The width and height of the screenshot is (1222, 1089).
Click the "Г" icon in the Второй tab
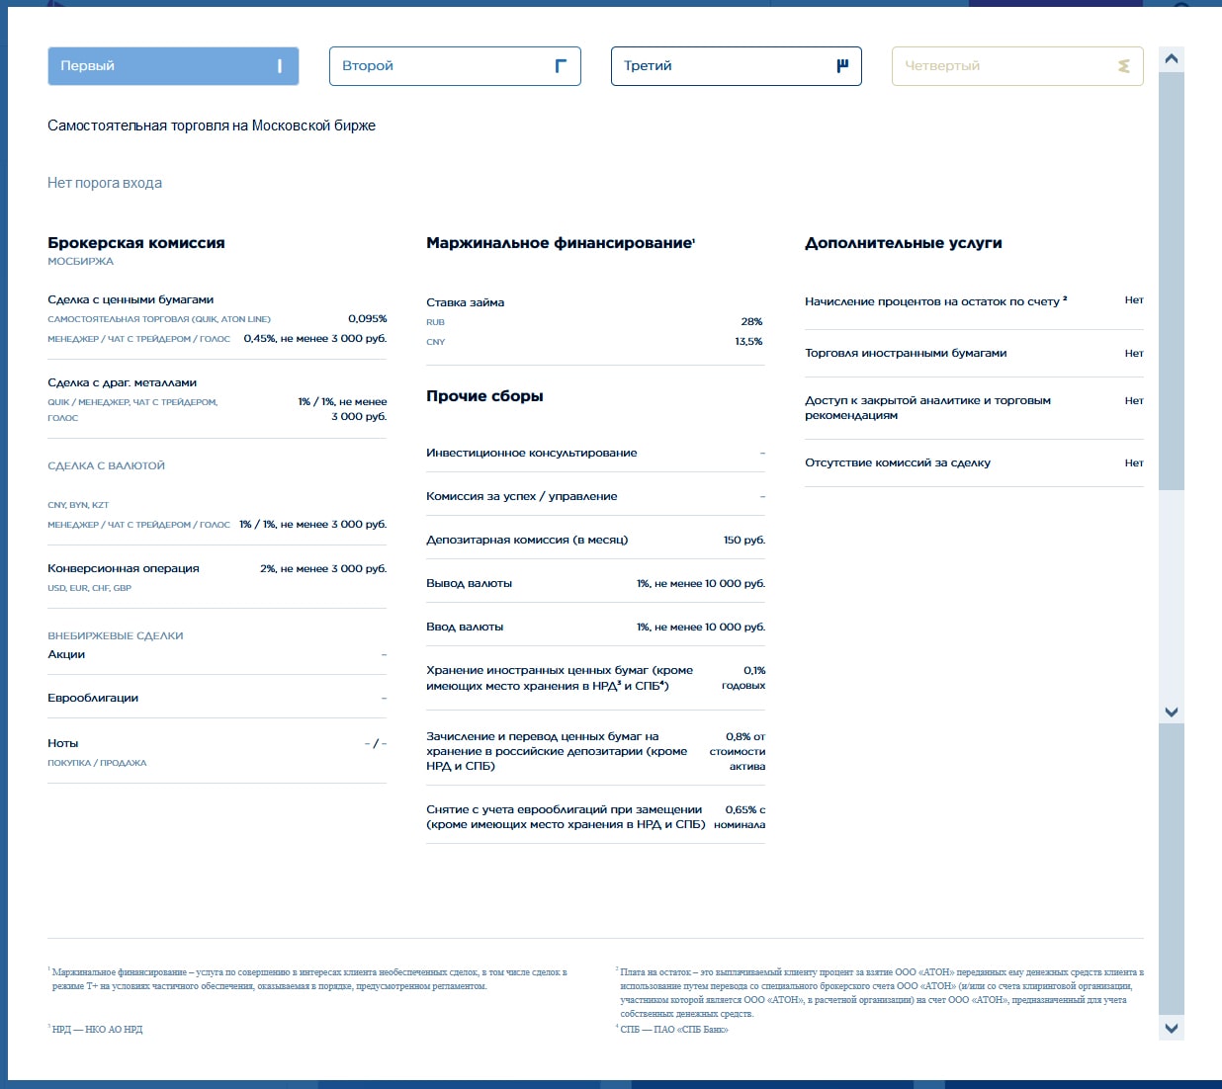pyautogui.click(x=561, y=66)
